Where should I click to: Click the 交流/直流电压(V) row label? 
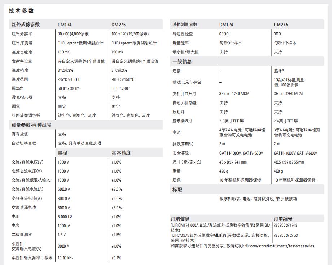point(27,162)
